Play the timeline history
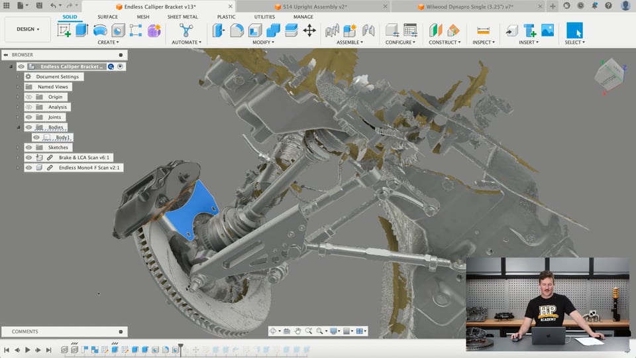Viewport: 636px width, 358px height. coord(28,349)
